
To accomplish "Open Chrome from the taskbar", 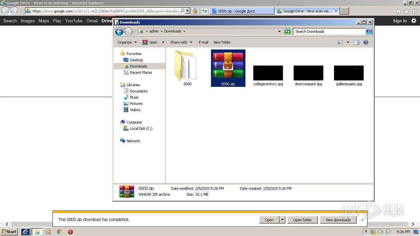I will (x=59, y=232).
